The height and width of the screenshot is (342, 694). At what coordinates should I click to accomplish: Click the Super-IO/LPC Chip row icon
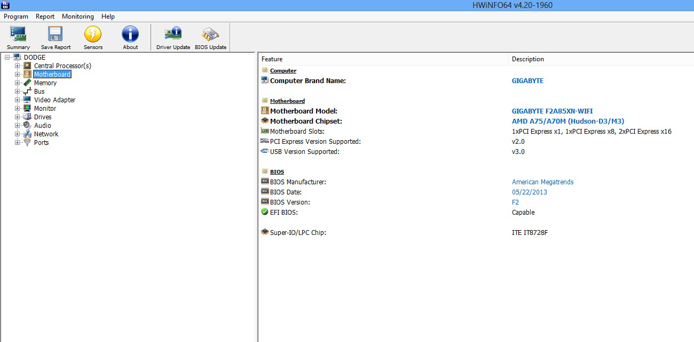(x=265, y=232)
